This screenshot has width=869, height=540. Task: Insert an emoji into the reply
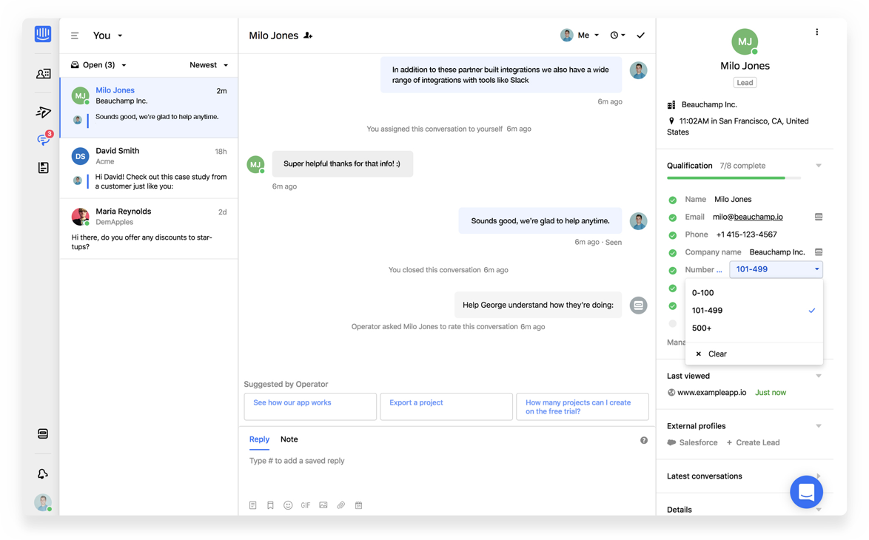click(288, 504)
